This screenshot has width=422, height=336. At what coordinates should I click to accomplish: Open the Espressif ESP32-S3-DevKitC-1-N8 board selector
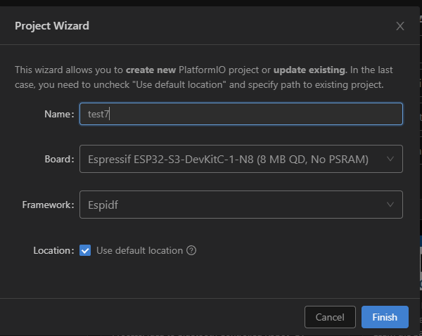(x=229, y=159)
